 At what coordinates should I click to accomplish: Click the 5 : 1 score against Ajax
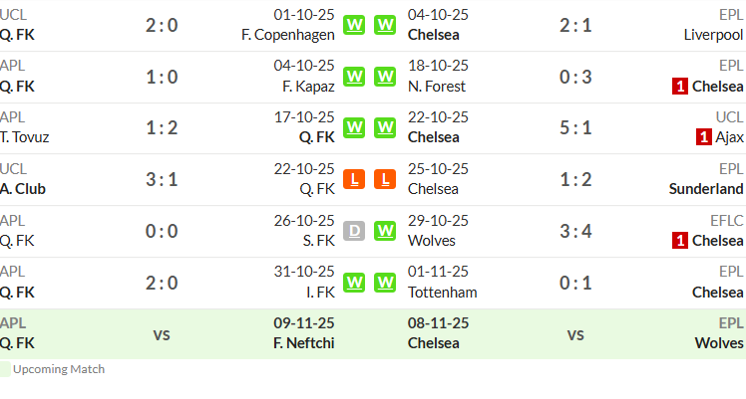(x=575, y=127)
